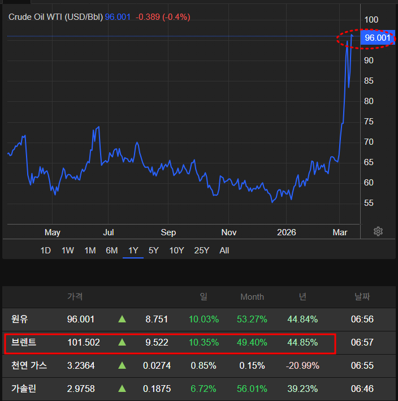Open chart settings gear icon
The image size is (398, 401).
click(x=378, y=231)
